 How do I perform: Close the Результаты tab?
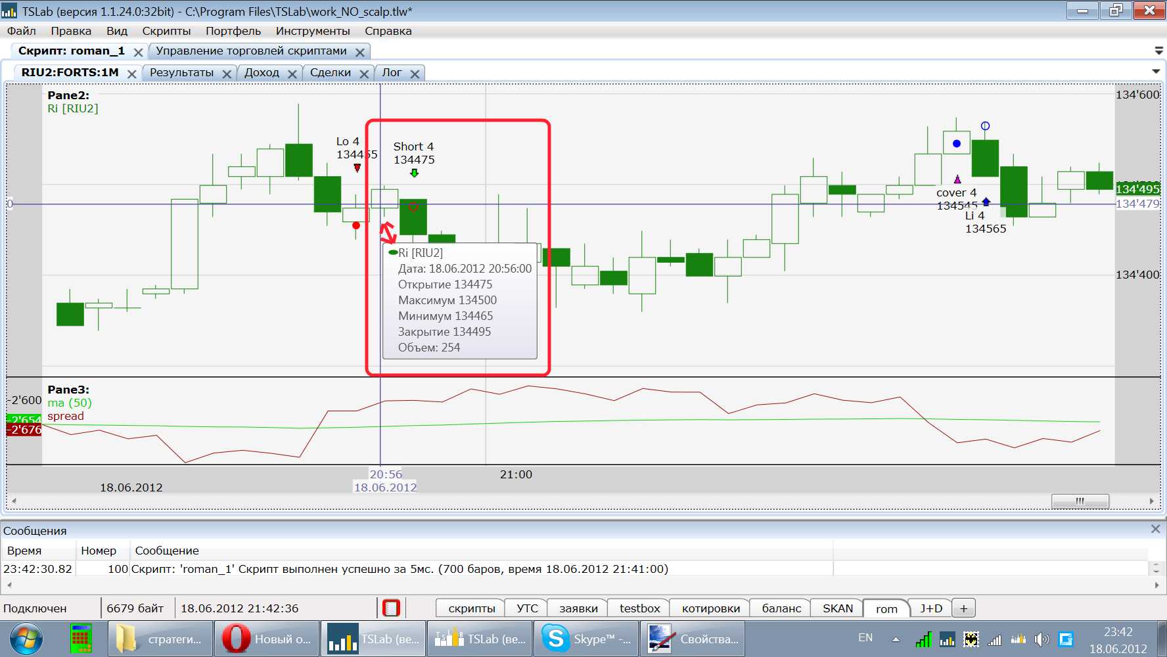pyautogui.click(x=227, y=74)
